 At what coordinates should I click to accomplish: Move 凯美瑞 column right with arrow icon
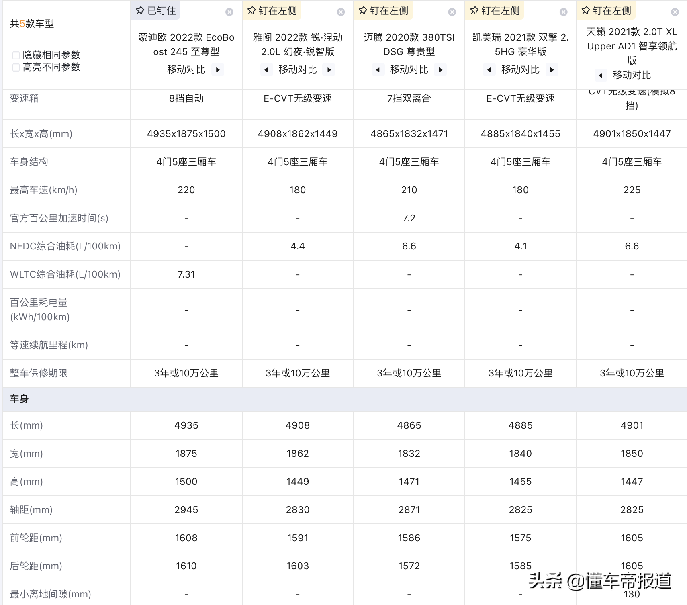point(552,70)
